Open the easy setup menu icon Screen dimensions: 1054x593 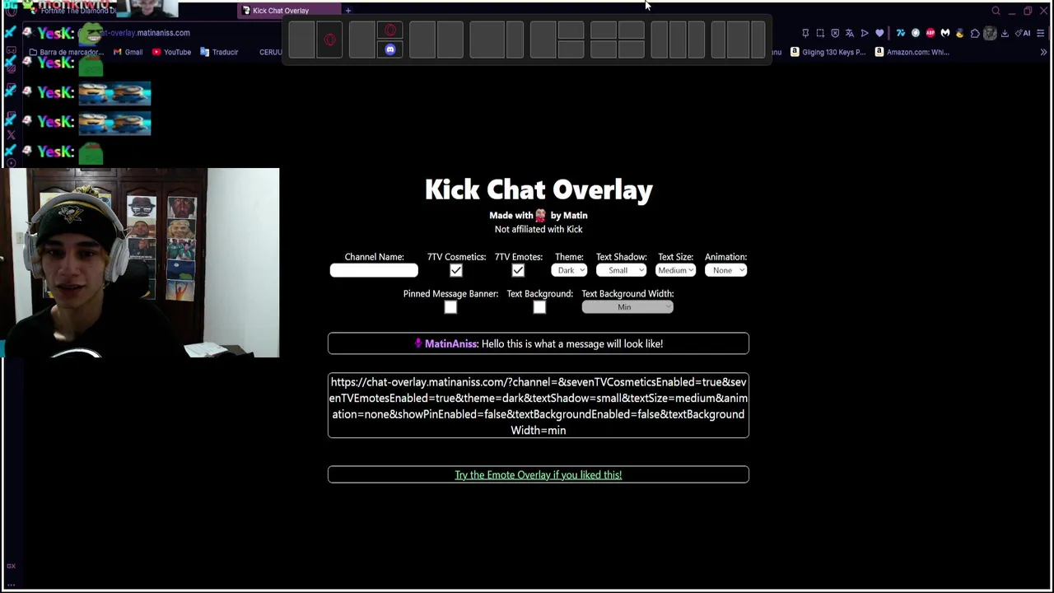1041,33
